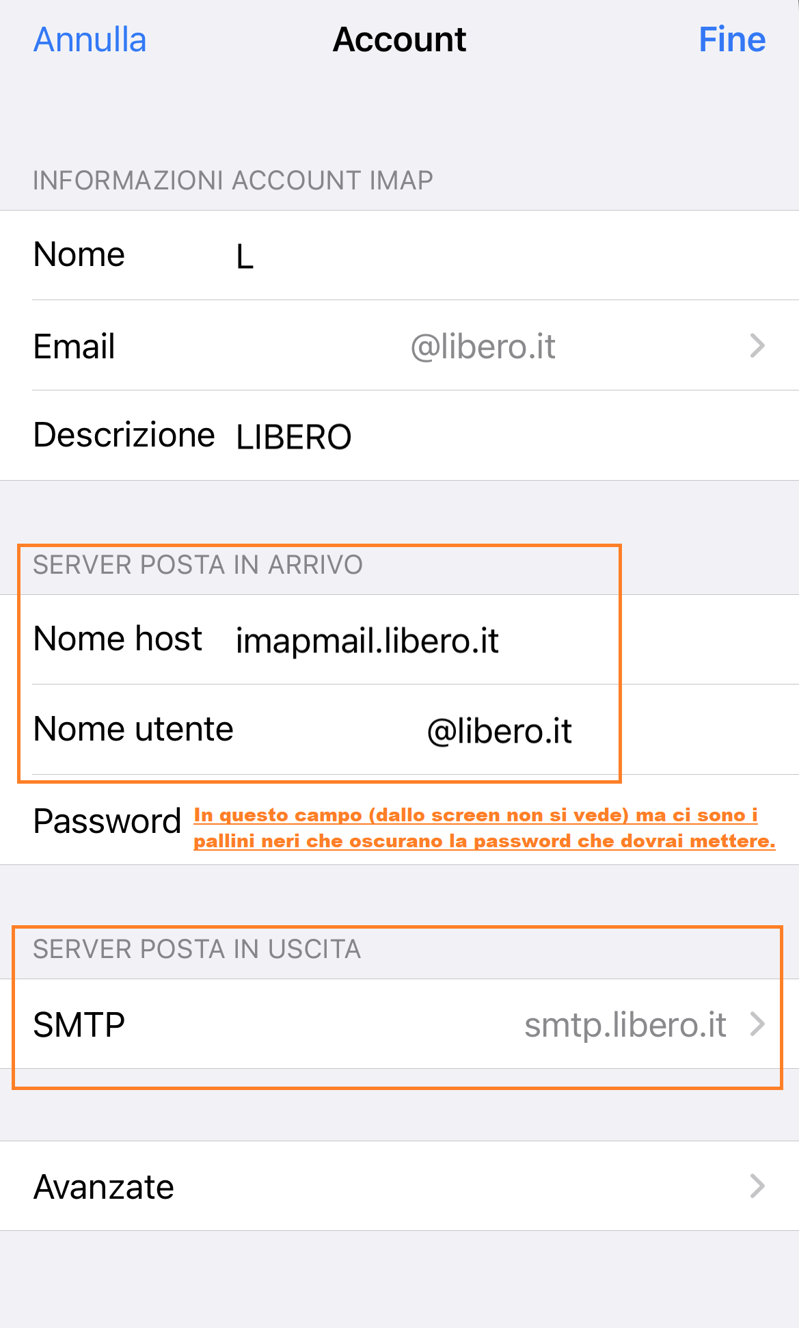Tap Fine to save account

click(x=732, y=40)
